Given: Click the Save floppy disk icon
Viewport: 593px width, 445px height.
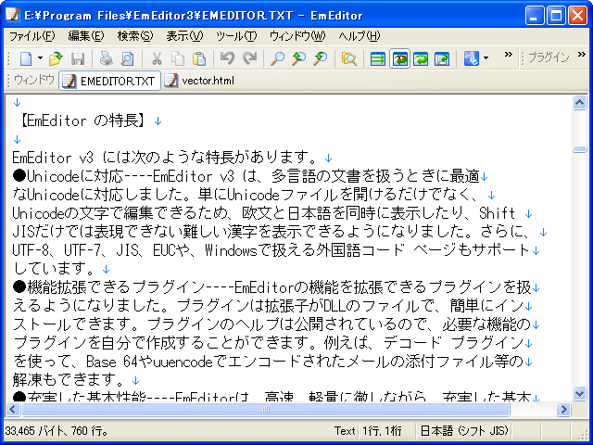Looking at the screenshot, I should point(78,58).
